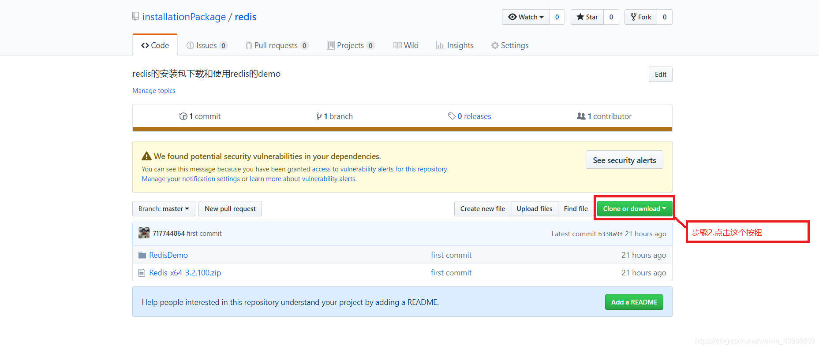Open the Insights tab
The height and width of the screenshot is (349, 819).
455,45
